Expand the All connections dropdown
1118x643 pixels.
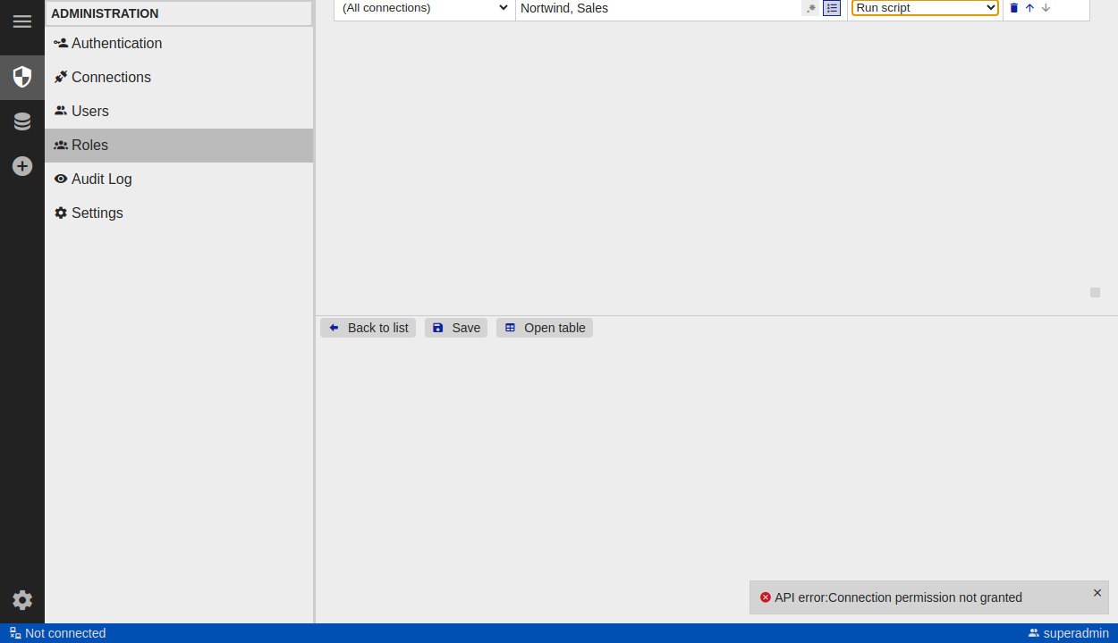pyautogui.click(x=425, y=8)
